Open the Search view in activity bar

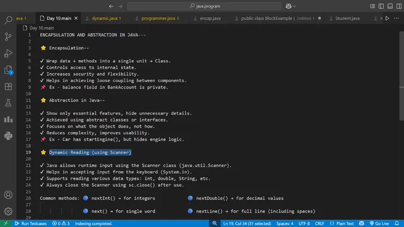pos(8,20)
